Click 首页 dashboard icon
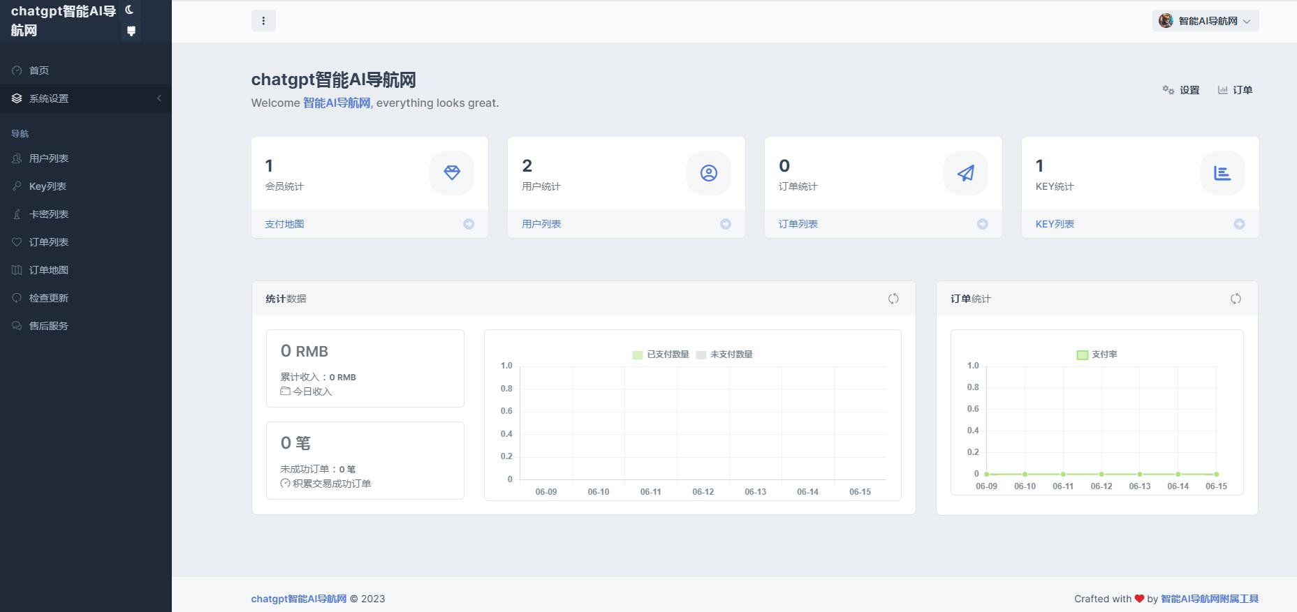The width and height of the screenshot is (1297, 612). click(x=17, y=70)
